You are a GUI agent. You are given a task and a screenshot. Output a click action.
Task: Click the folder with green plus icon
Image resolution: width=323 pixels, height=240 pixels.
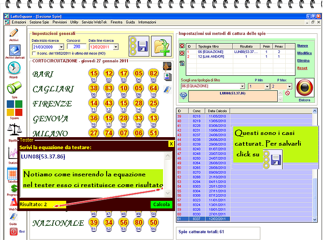pyautogui.click(x=161, y=46)
